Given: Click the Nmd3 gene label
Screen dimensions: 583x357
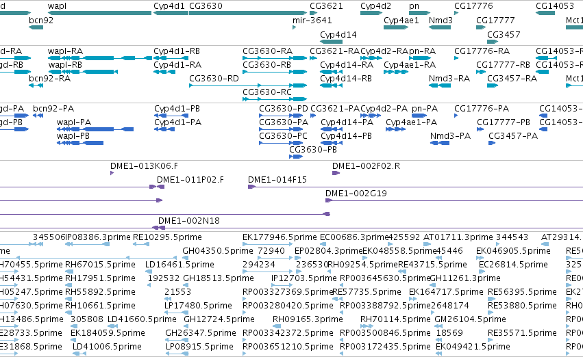Looking at the screenshot, I should click(x=441, y=20).
